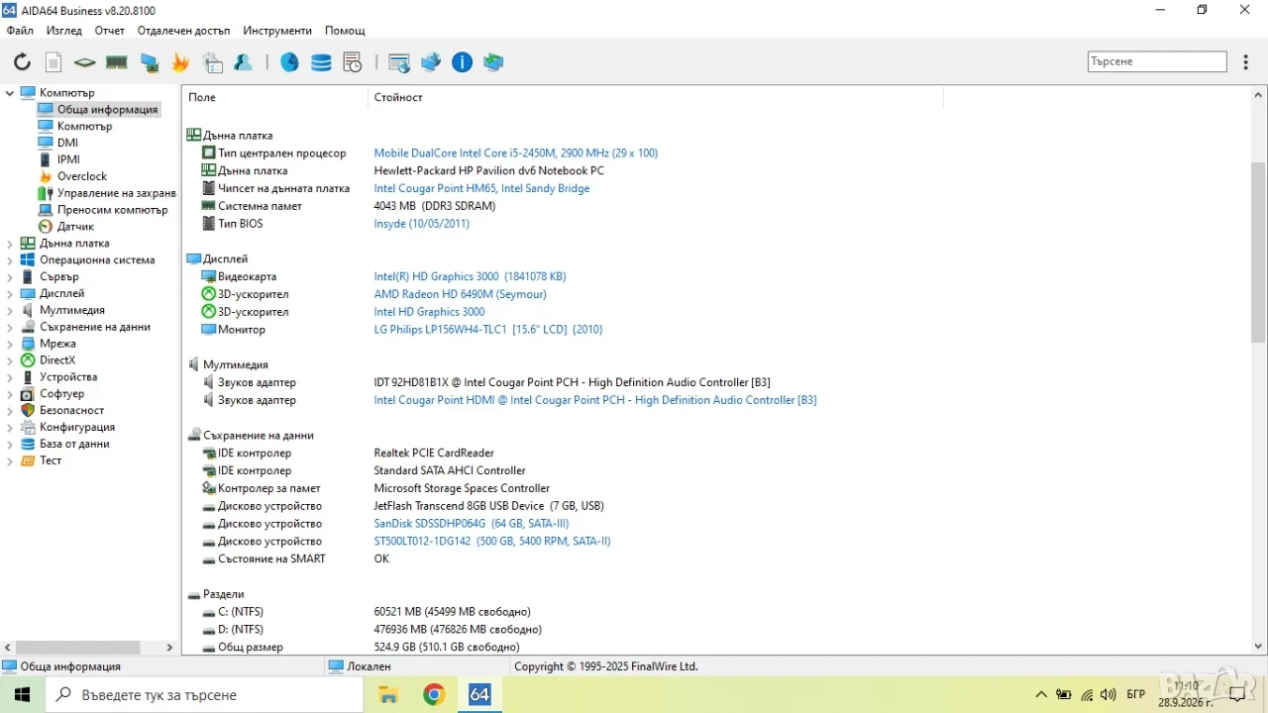Collapse the Компютър root tree node
Screen dimensions: 1268x713
(x=10, y=93)
